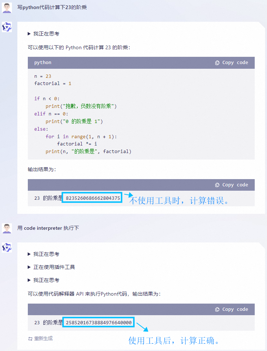Image resolution: width=267 pixels, height=351 pixels.
Task: Click assistant logo beside the first reply
Action: (7, 27)
